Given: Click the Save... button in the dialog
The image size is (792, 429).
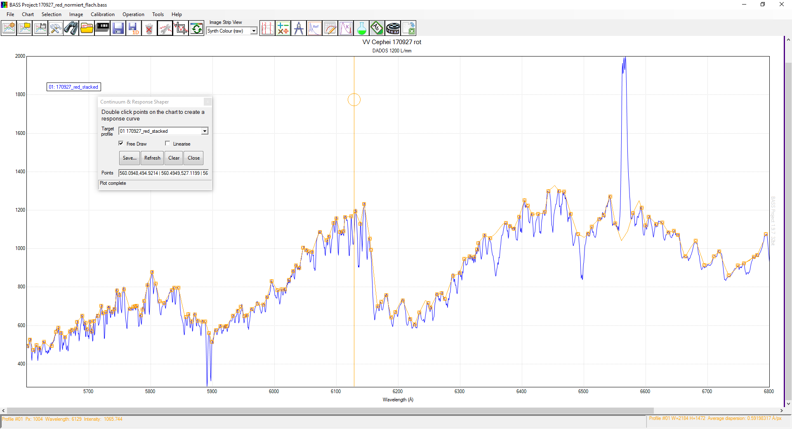Looking at the screenshot, I should [130, 158].
